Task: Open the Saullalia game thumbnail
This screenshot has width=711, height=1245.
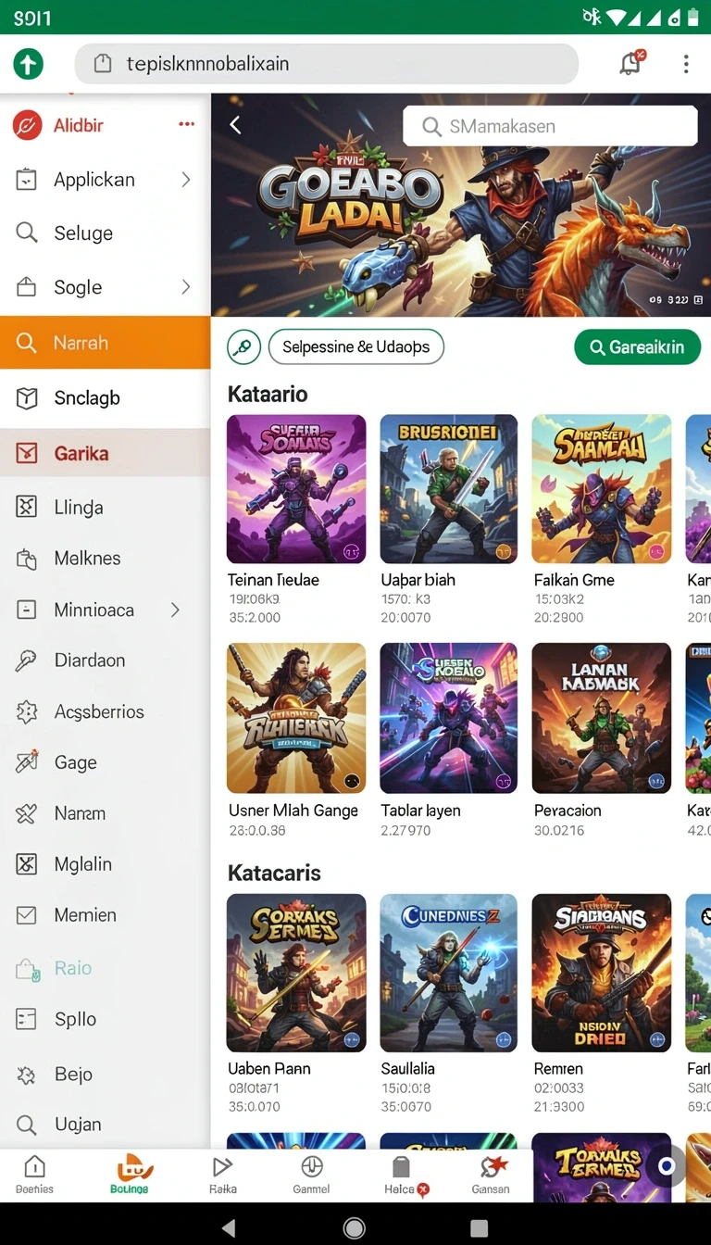Action: tap(449, 973)
